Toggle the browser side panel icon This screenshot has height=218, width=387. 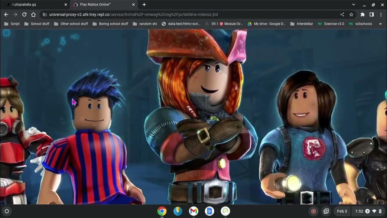click(x=372, y=15)
